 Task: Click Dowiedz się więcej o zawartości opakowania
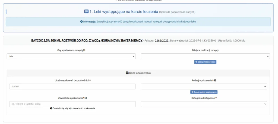pos(72,108)
